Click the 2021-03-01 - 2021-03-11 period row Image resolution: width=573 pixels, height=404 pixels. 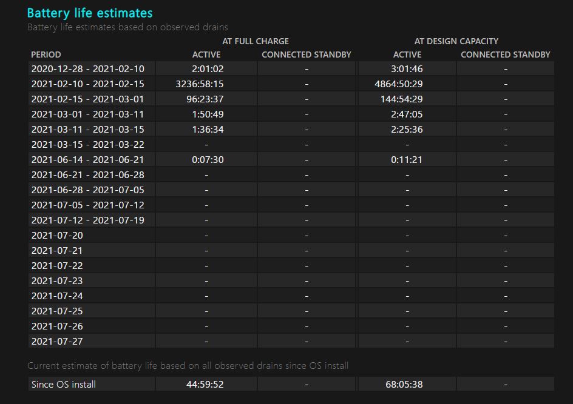[x=88, y=114]
